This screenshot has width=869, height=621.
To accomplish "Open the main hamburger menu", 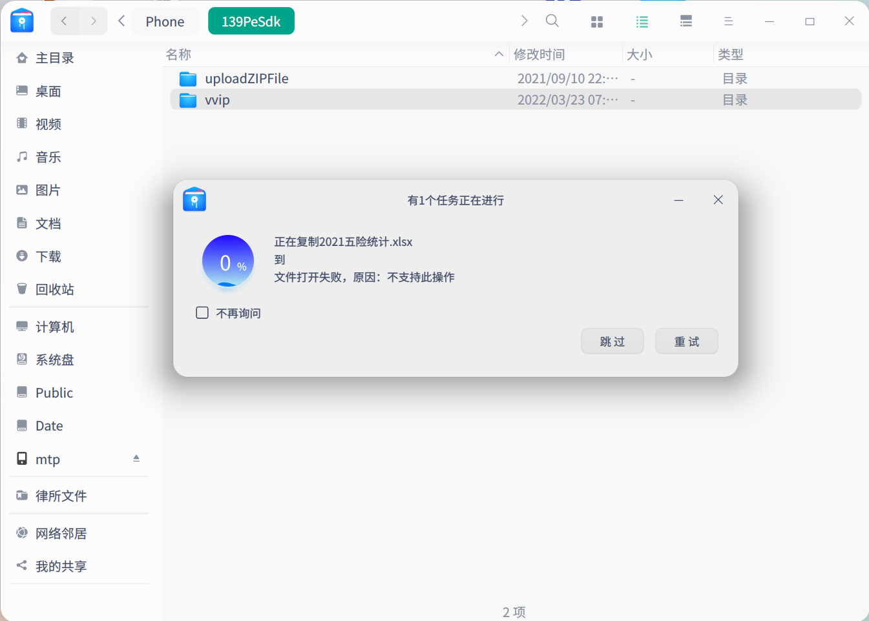I will (x=729, y=22).
